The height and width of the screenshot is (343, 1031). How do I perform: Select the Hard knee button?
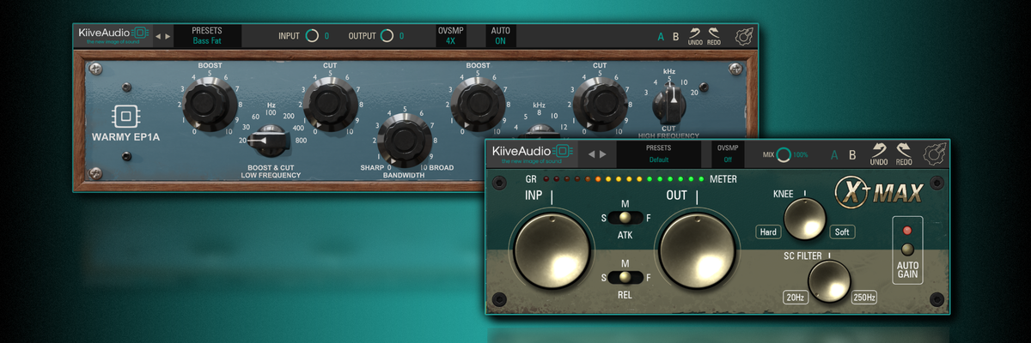[x=768, y=232]
